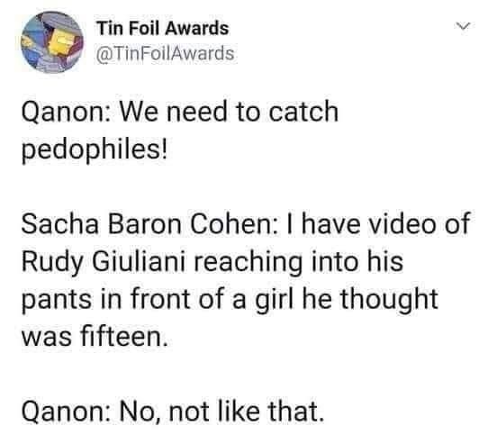Image resolution: width=488 pixels, height=444 pixels.
Task: Click the word "catch" in the tweet
Action: [x=303, y=111]
